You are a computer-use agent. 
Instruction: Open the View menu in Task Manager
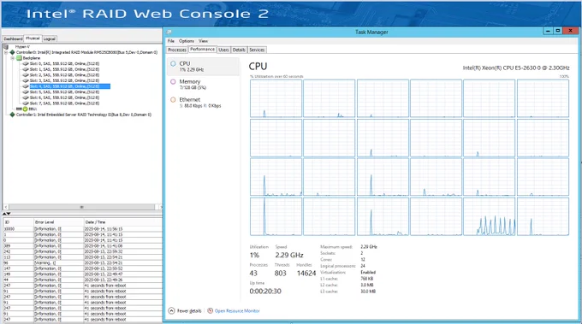click(x=203, y=41)
